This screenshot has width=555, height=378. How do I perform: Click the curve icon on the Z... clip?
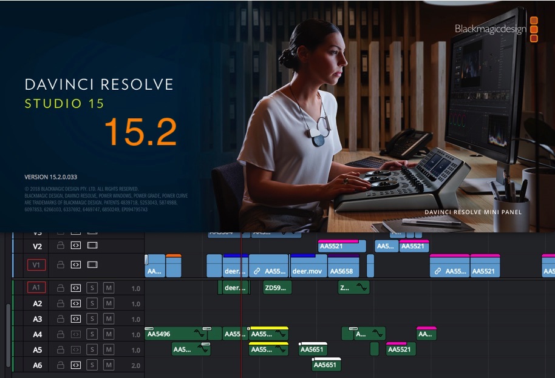(x=361, y=287)
